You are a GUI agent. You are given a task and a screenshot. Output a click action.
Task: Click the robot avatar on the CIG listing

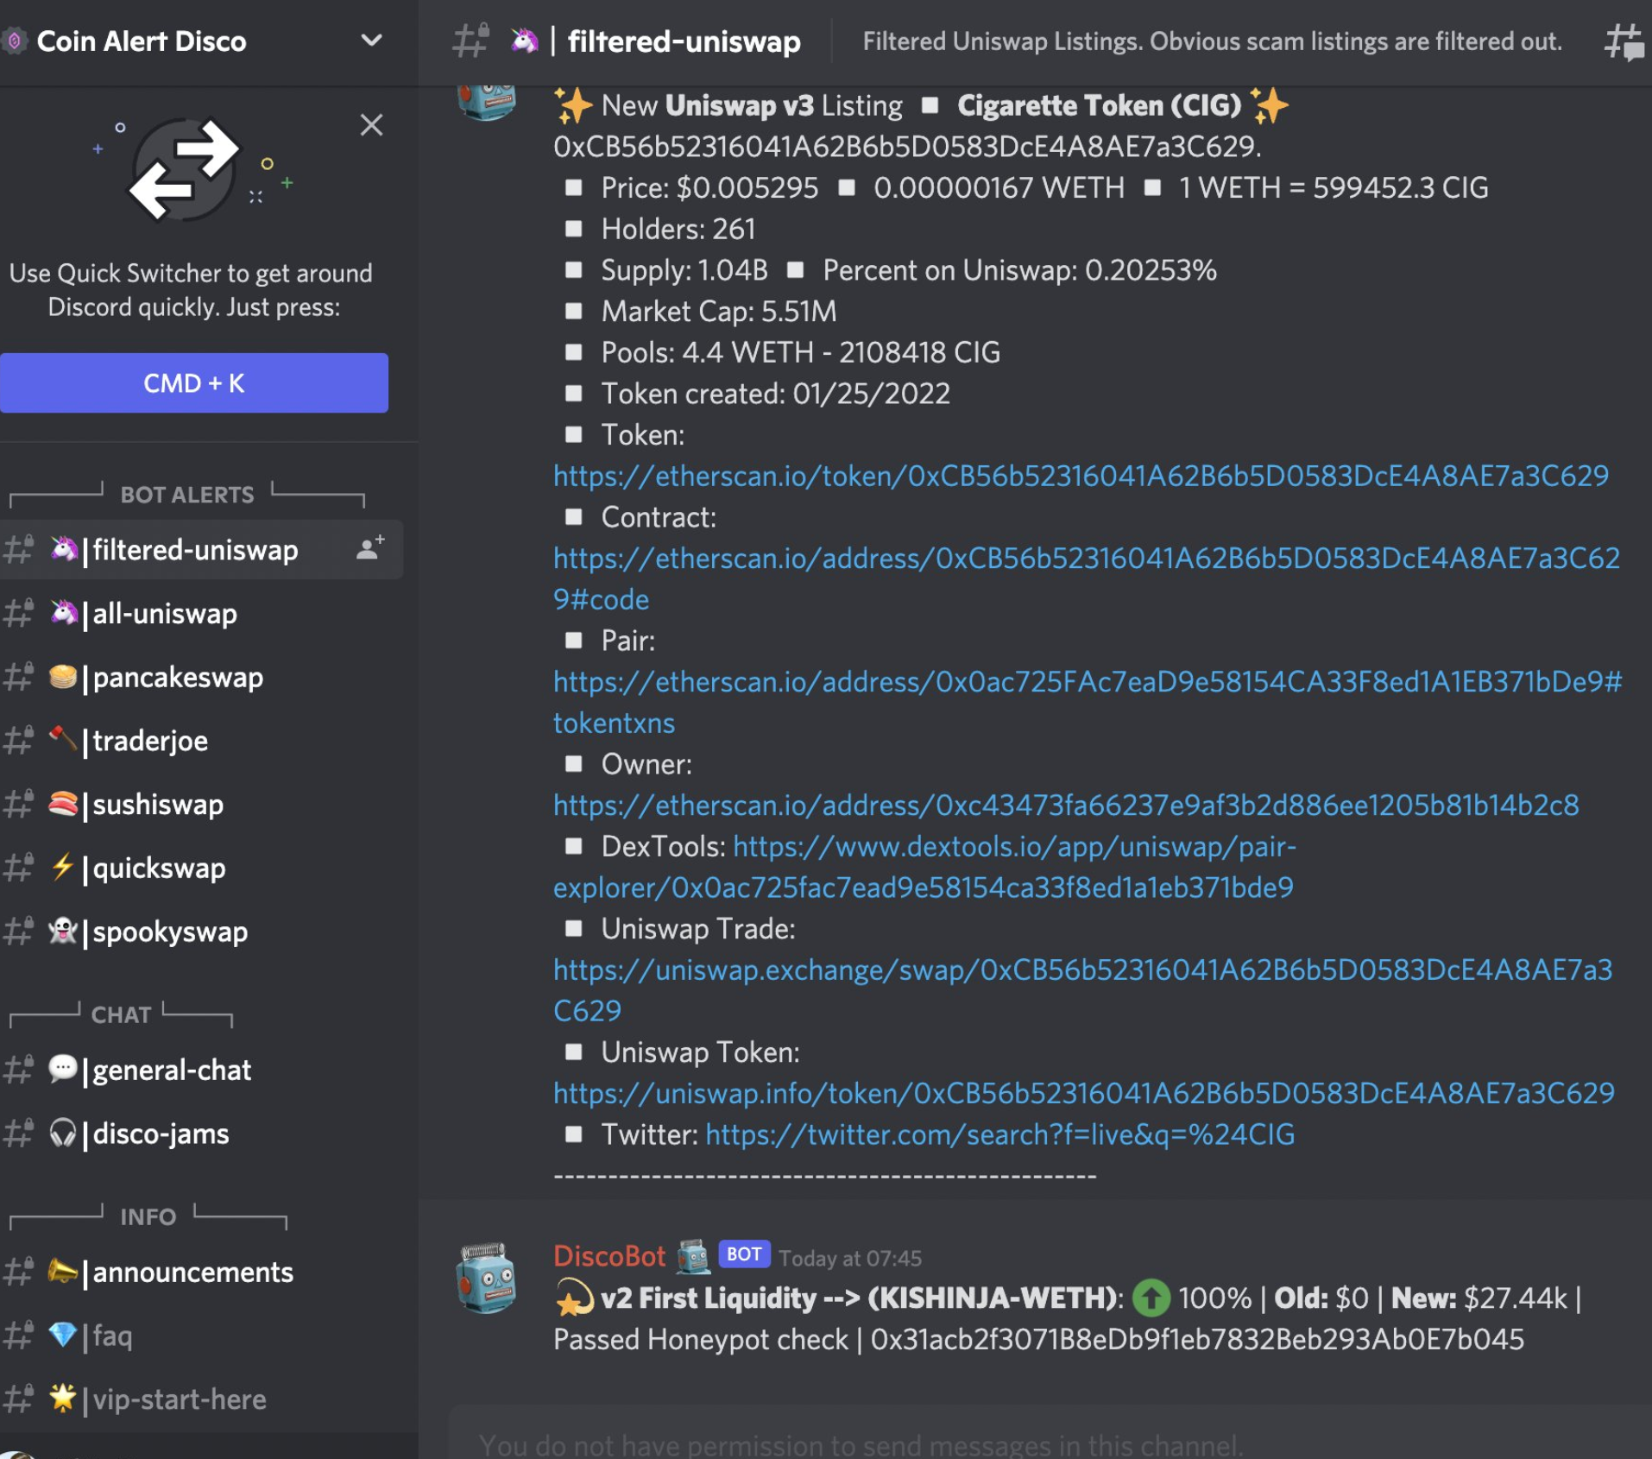487,102
